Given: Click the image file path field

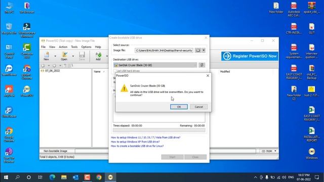Looking at the screenshot, I should point(164,51).
